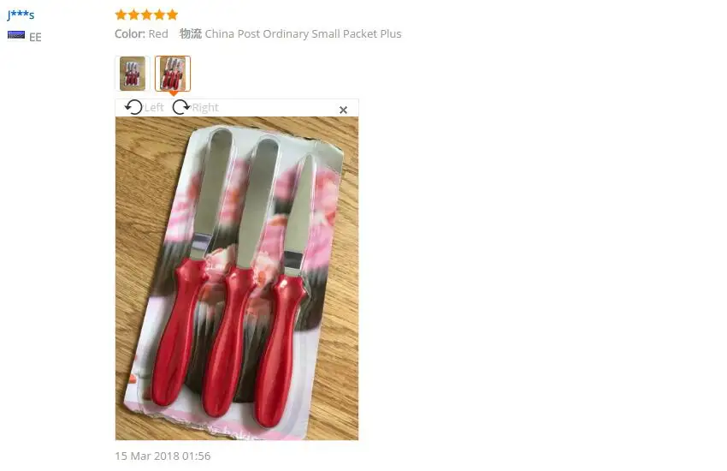
Task: Click the first orange rating star
Action: 121,15
